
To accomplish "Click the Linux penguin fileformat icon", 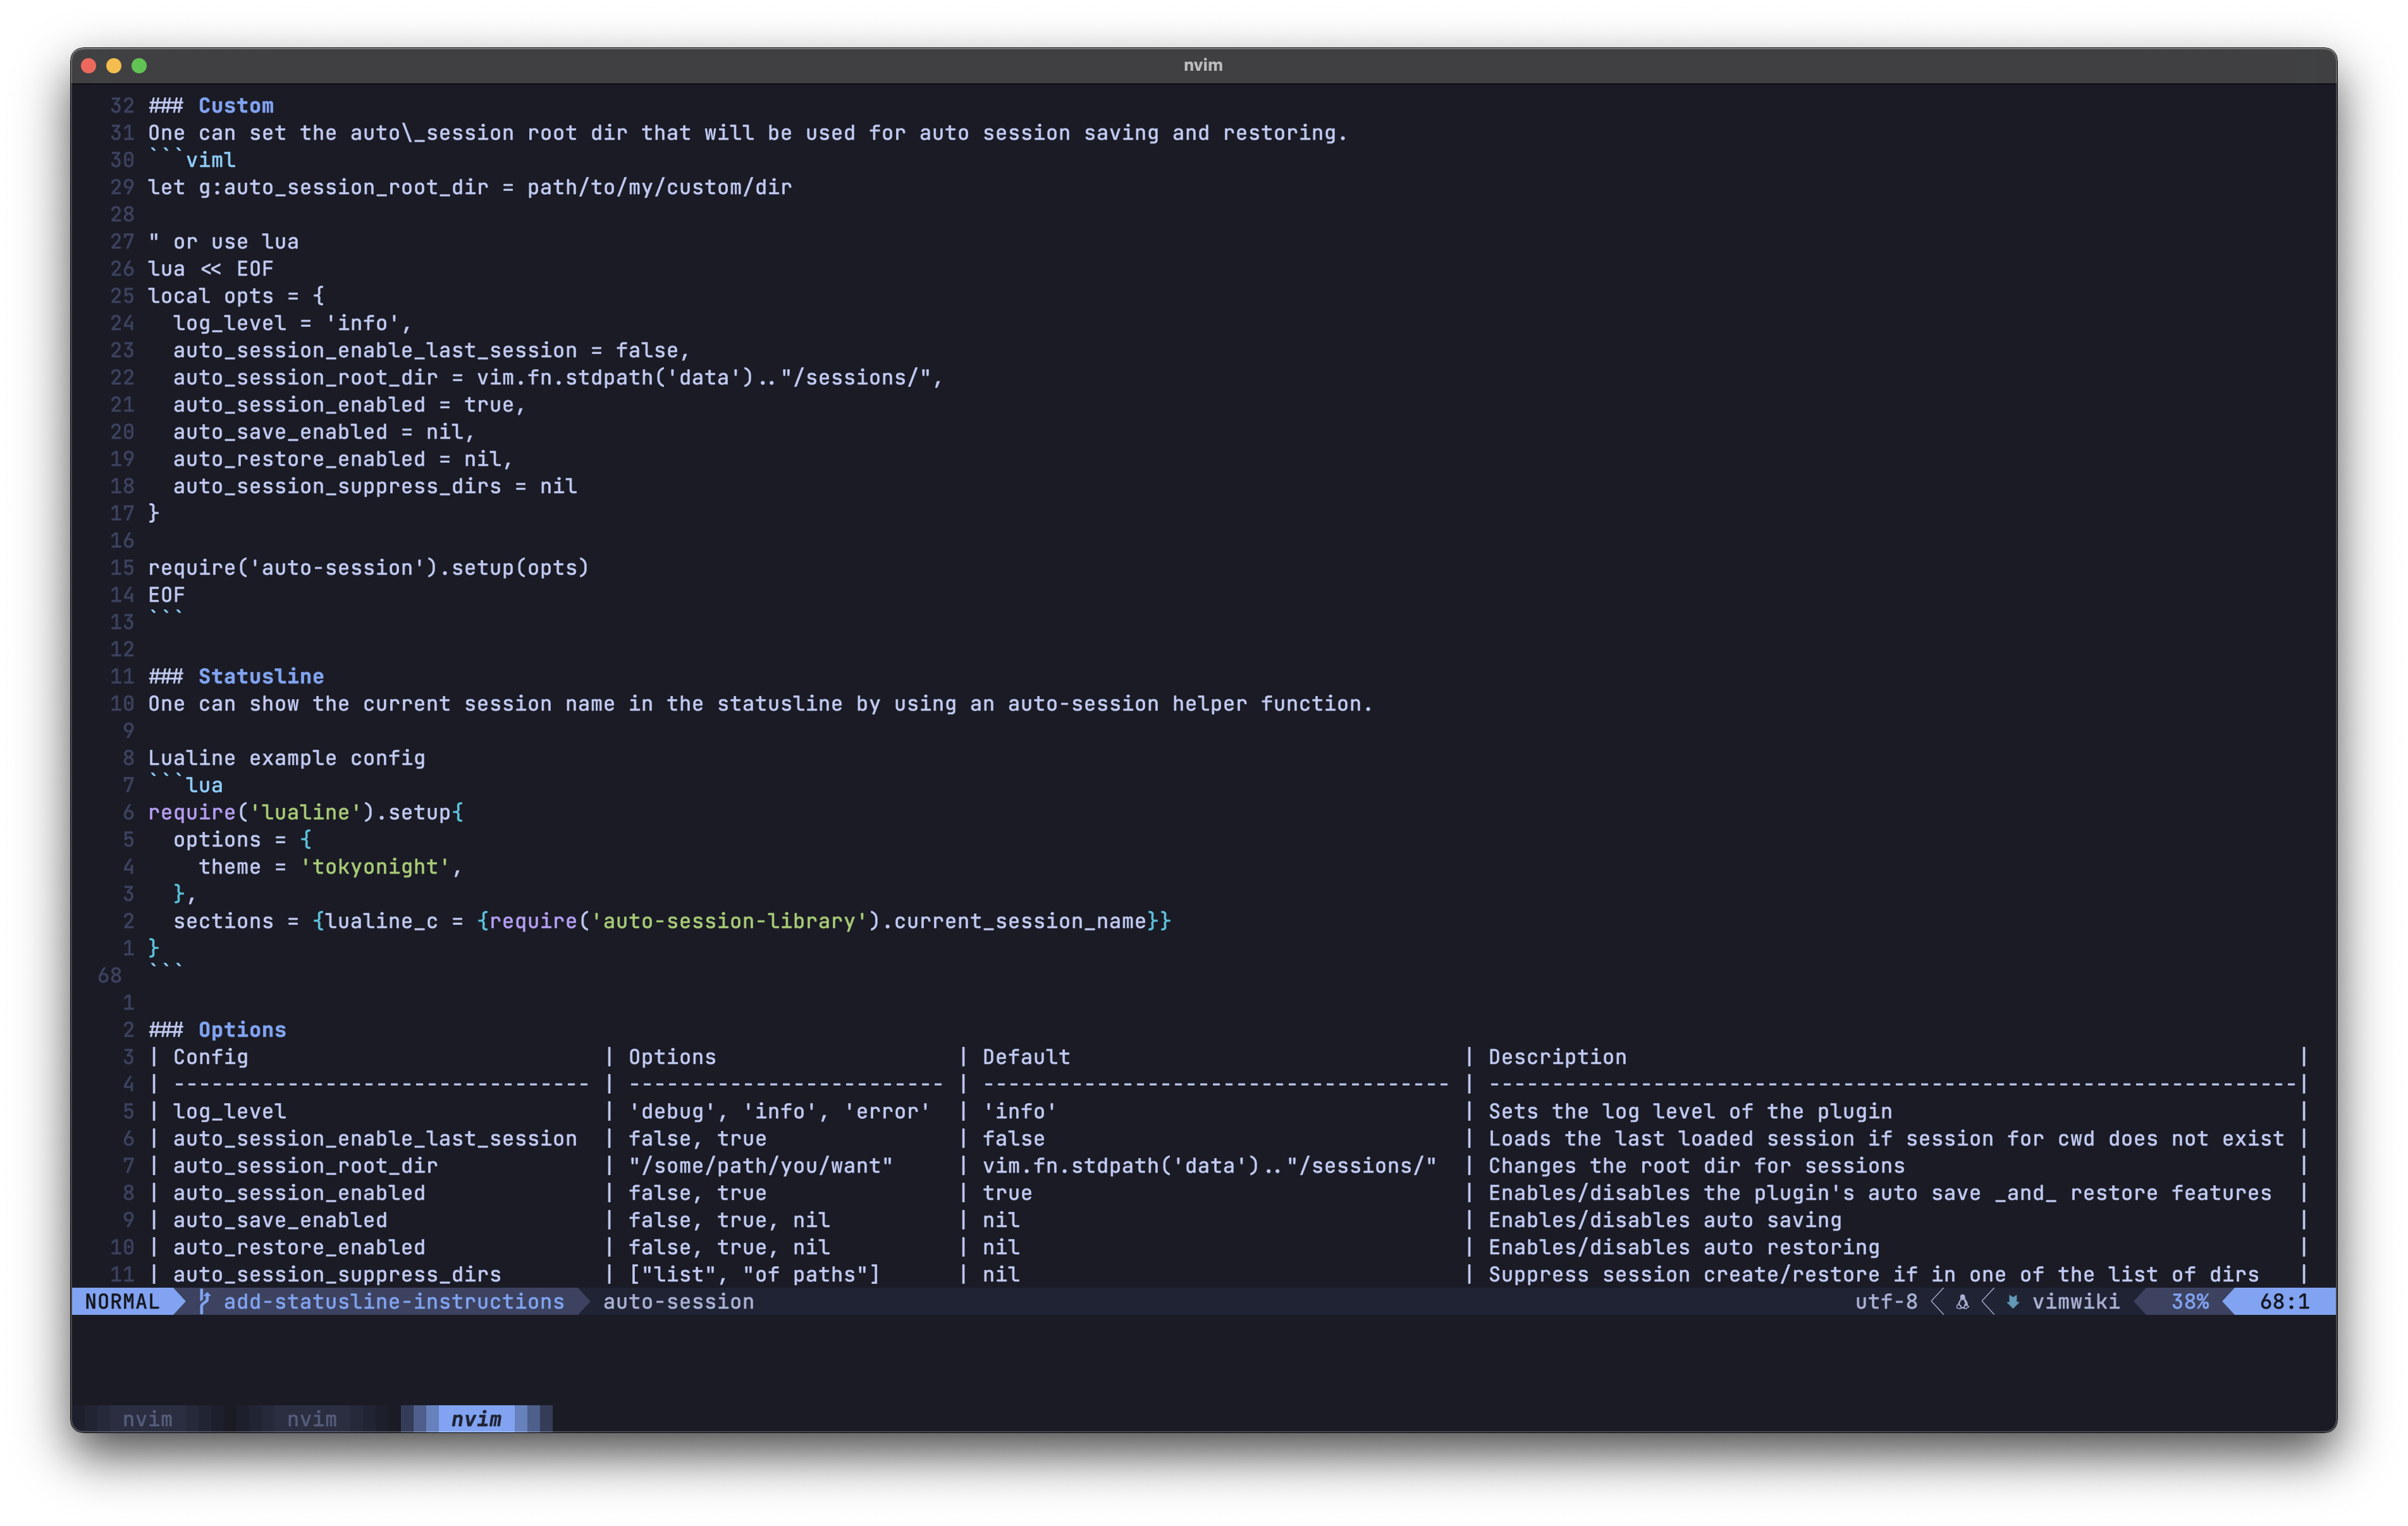I will click(x=1962, y=1302).
